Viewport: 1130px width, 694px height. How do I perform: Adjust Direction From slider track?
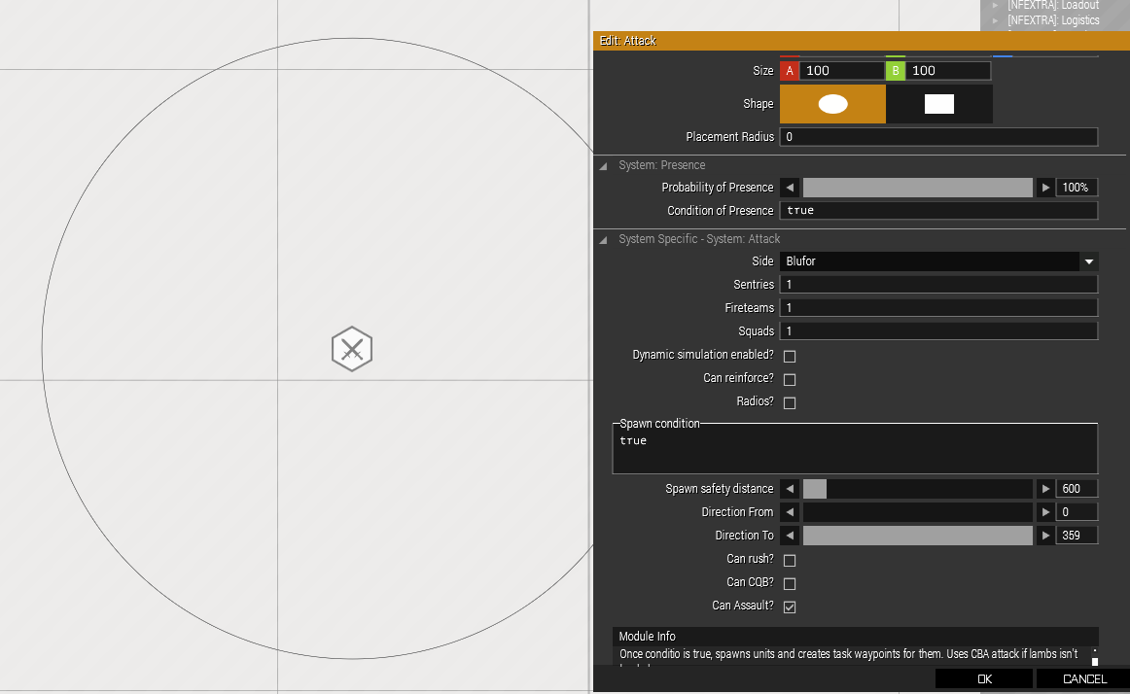tap(917, 512)
